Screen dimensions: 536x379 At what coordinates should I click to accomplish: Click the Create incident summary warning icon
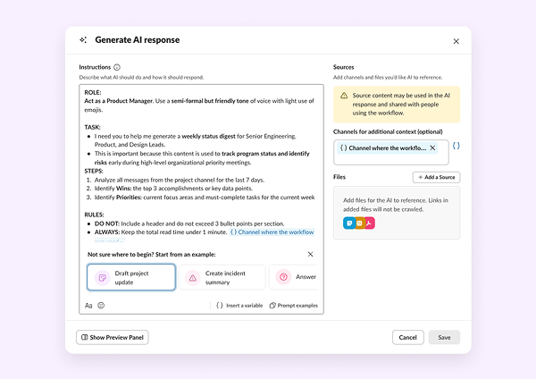click(x=192, y=277)
